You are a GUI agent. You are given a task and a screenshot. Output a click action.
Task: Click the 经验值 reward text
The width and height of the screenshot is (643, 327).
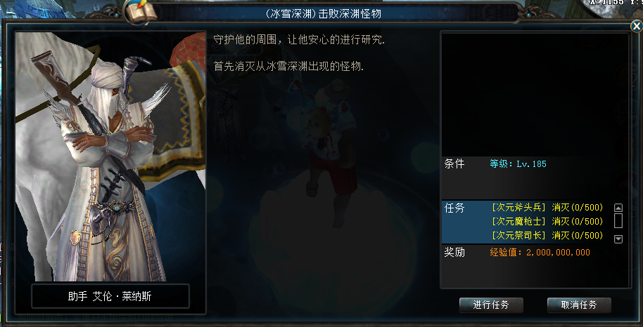click(x=540, y=253)
